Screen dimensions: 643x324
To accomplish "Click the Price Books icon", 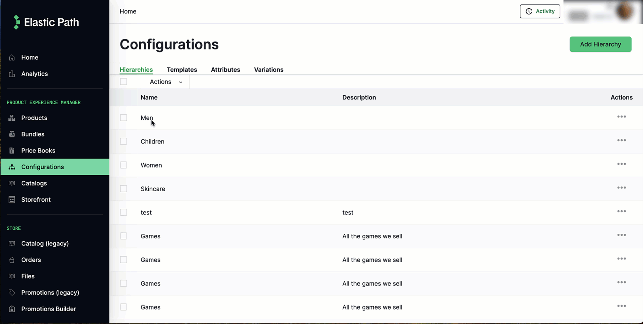I will pyautogui.click(x=12, y=150).
